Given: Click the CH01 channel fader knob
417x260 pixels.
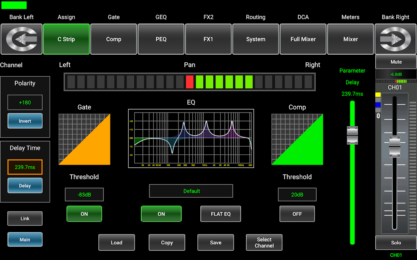Looking at the screenshot, I should pyautogui.click(x=395, y=146).
